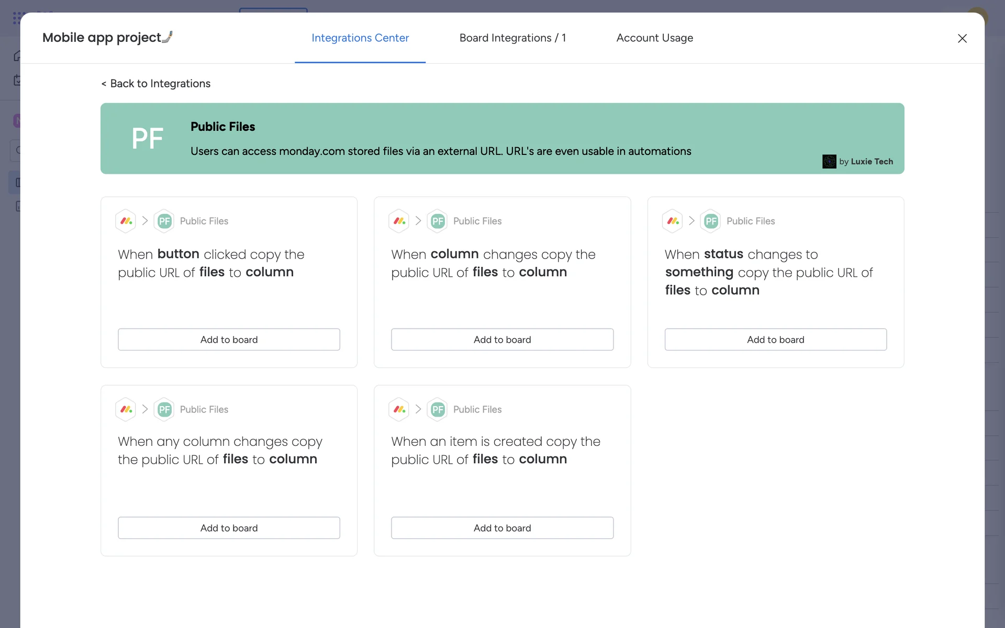Image resolution: width=1005 pixels, height=628 pixels.
Task: Add status-changes recipe to board
Action: tap(775, 340)
